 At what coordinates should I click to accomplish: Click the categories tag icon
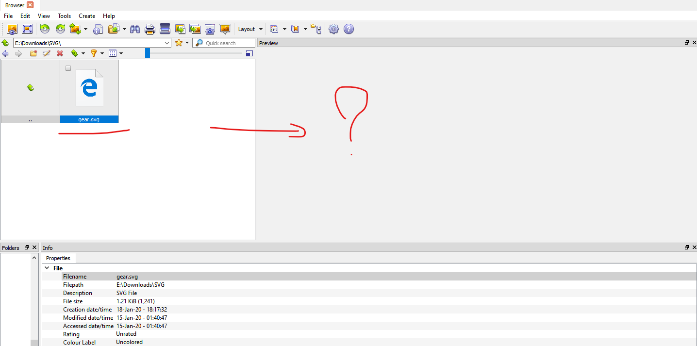pos(274,29)
